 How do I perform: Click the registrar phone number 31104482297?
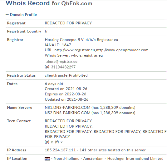pos(63,67)
